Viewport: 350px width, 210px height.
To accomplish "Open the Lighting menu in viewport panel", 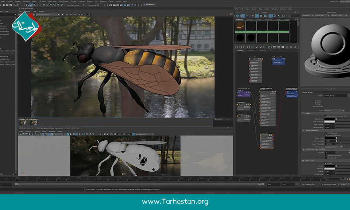I will (36, 132).
